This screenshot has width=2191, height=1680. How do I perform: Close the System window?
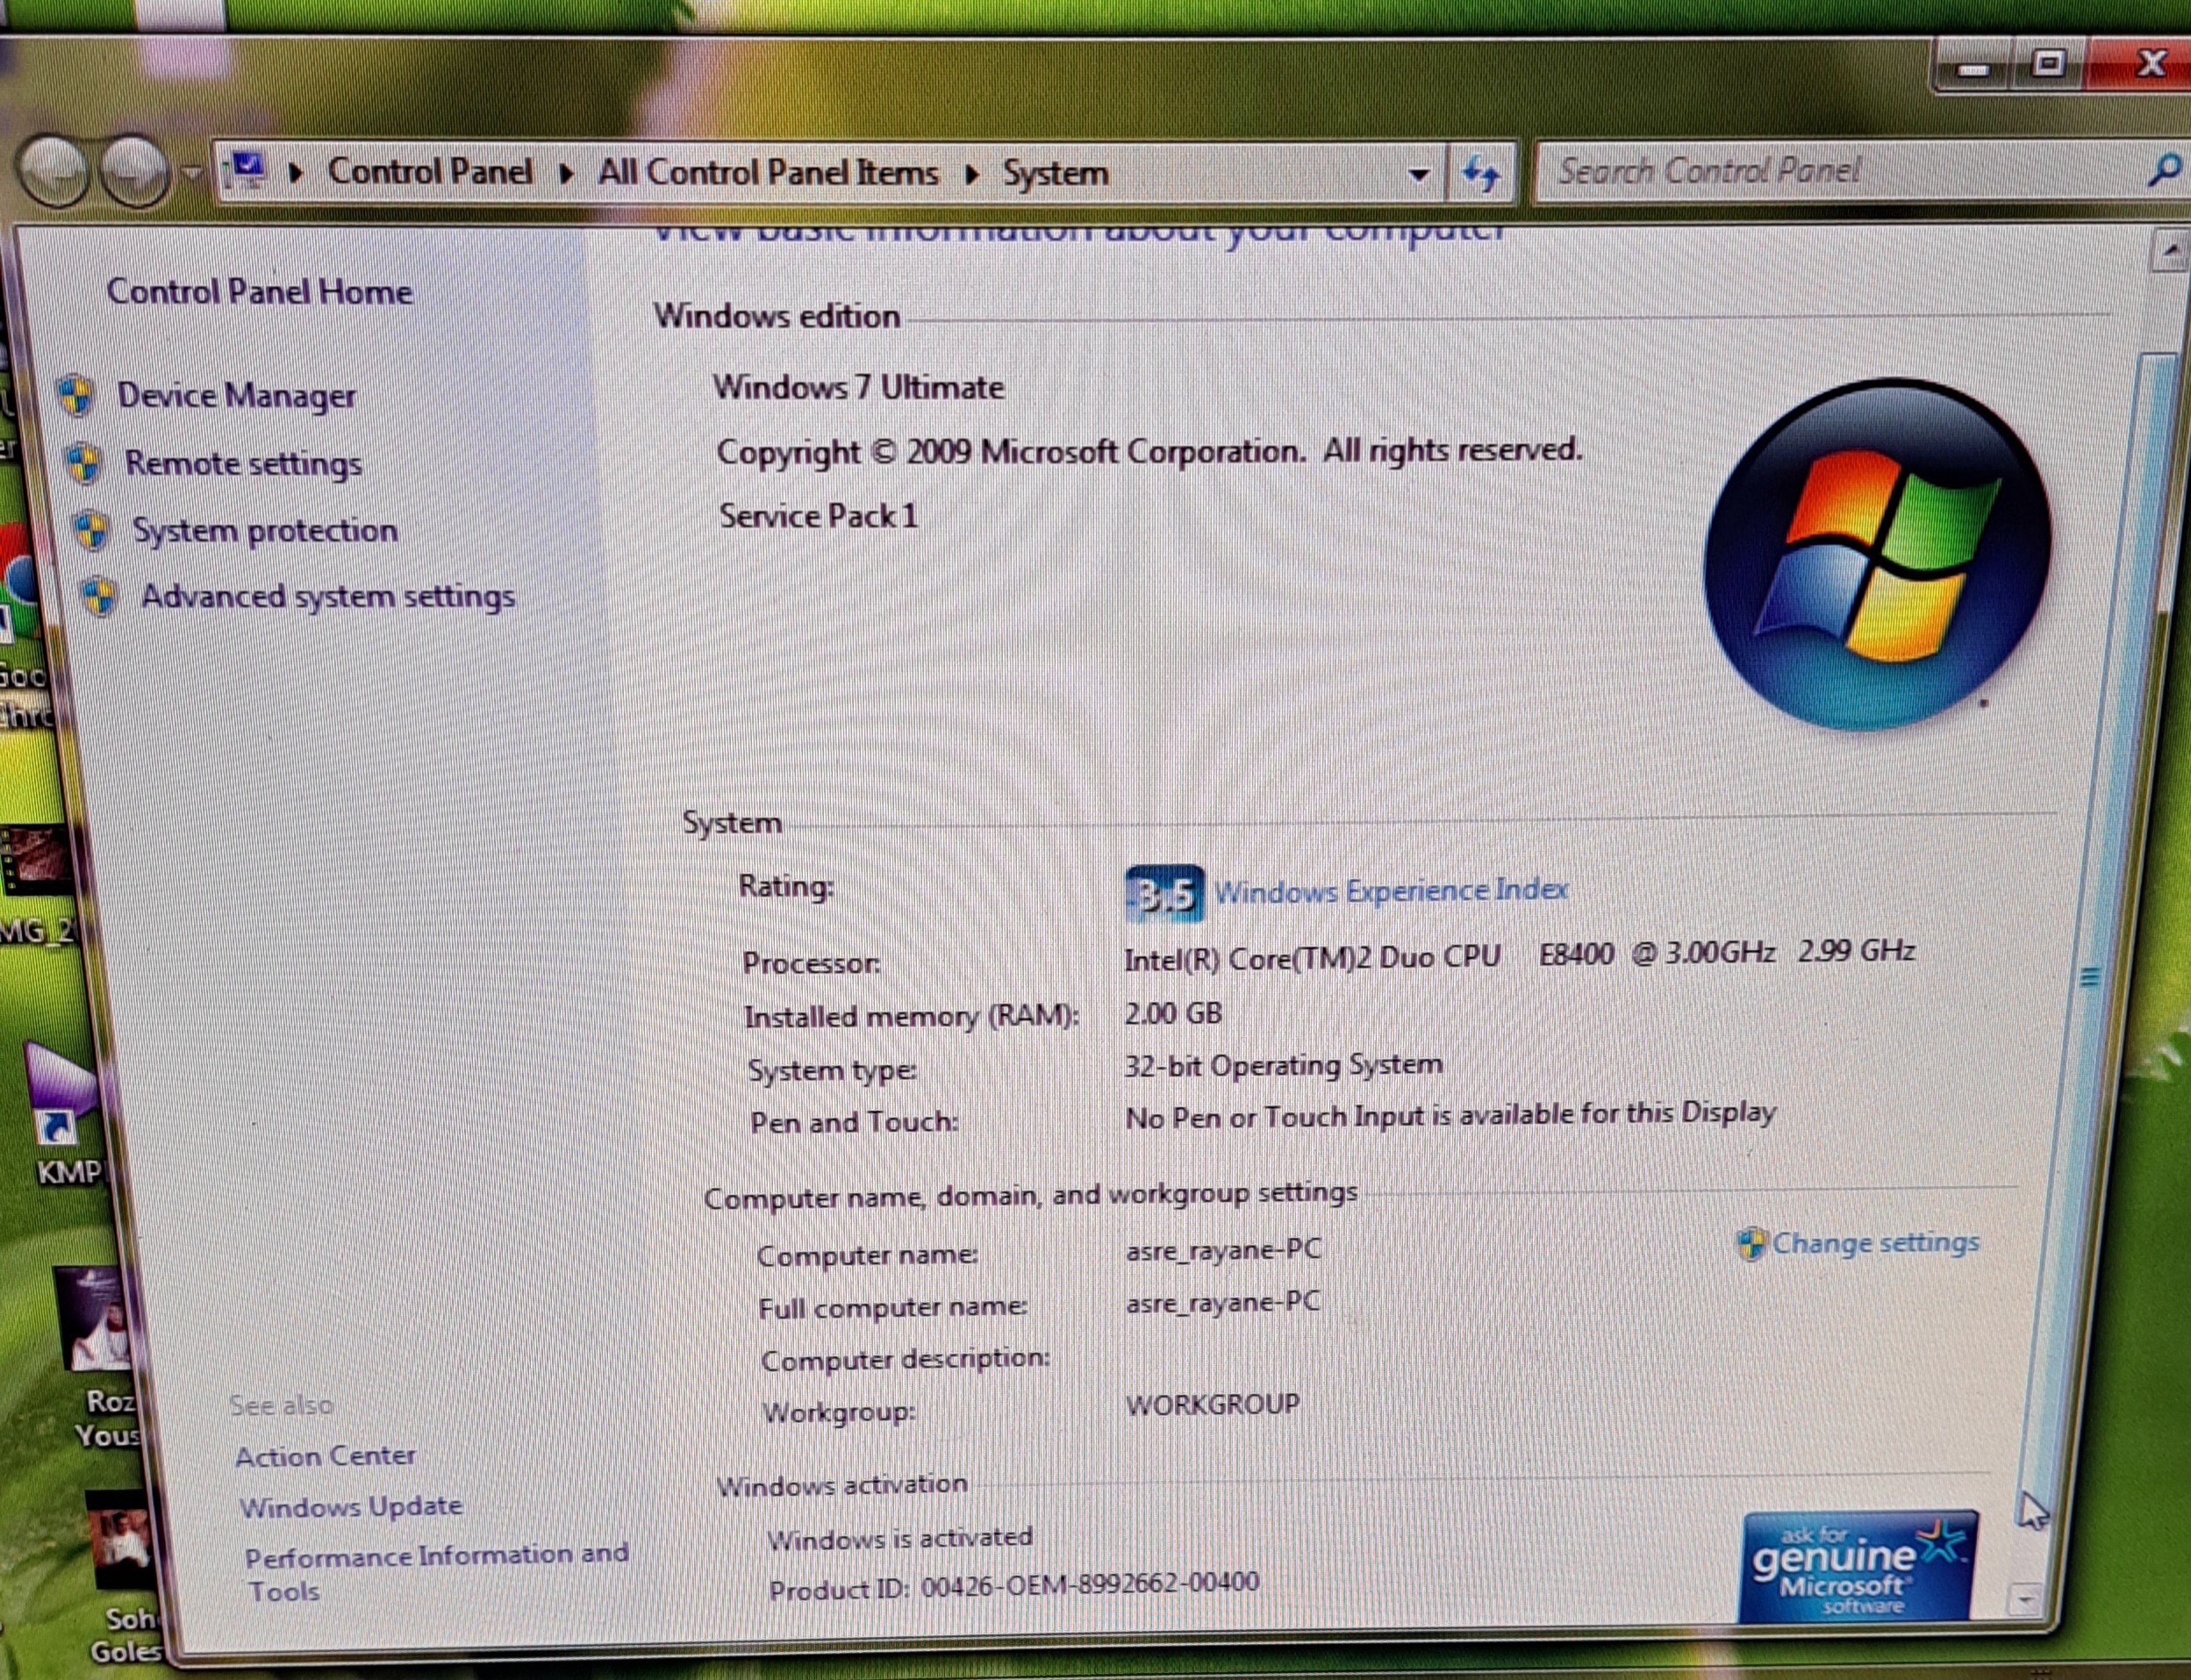[x=2150, y=64]
